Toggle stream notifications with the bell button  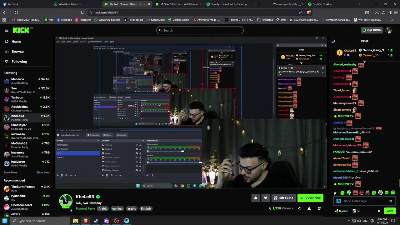click(x=256, y=198)
